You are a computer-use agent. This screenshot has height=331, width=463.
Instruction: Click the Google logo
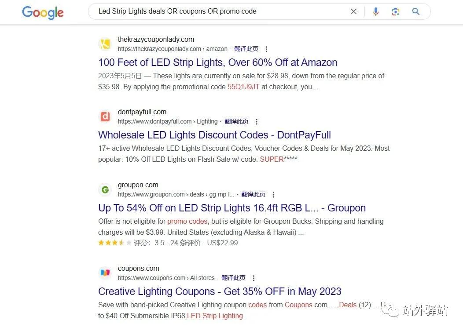(43, 12)
